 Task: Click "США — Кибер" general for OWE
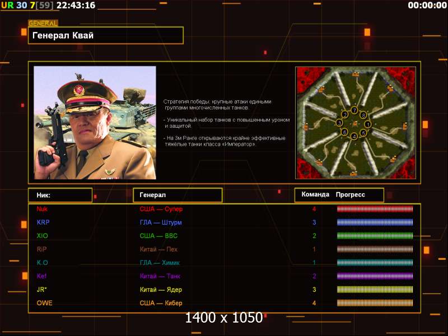point(161,303)
